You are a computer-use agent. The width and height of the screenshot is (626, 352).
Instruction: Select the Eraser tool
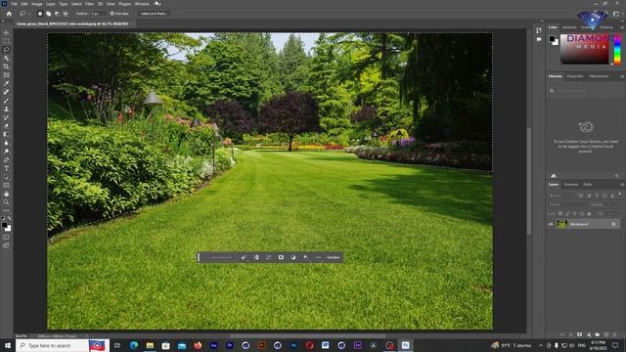coord(6,126)
